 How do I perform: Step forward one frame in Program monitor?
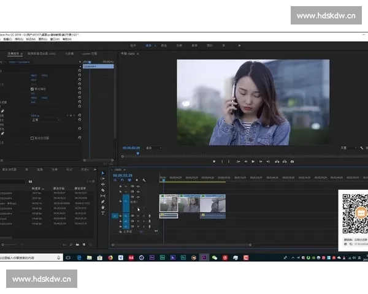point(261,162)
